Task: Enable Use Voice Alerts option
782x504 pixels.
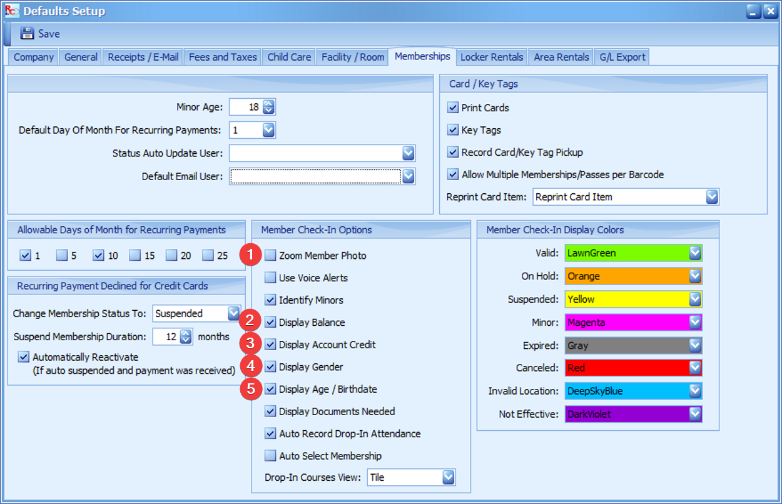Action: (x=270, y=278)
